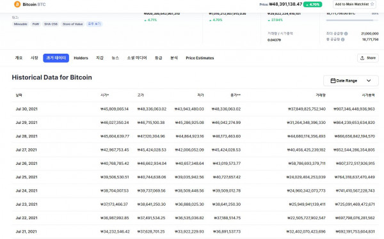Click market cap ₩907,346,448,936,963

click(x=354, y=109)
